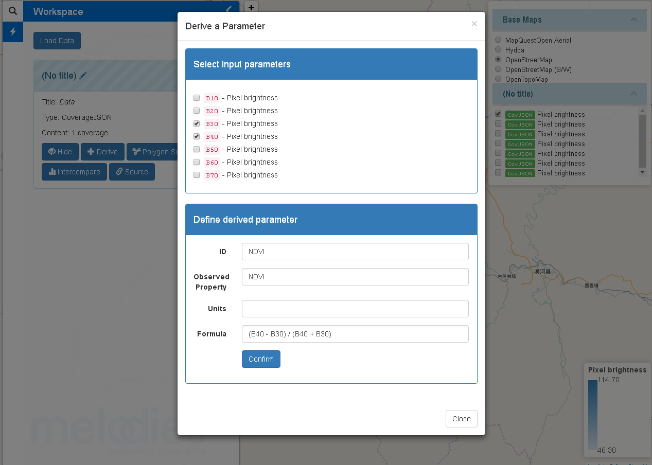Click the lightning bolt sidebar icon

tap(12, 31)
